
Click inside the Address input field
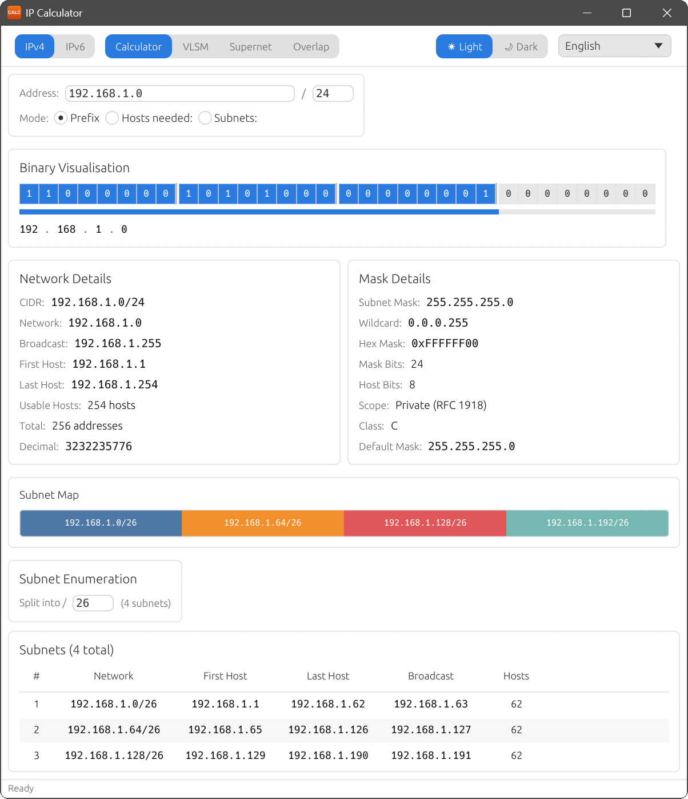tap(180, 93)
